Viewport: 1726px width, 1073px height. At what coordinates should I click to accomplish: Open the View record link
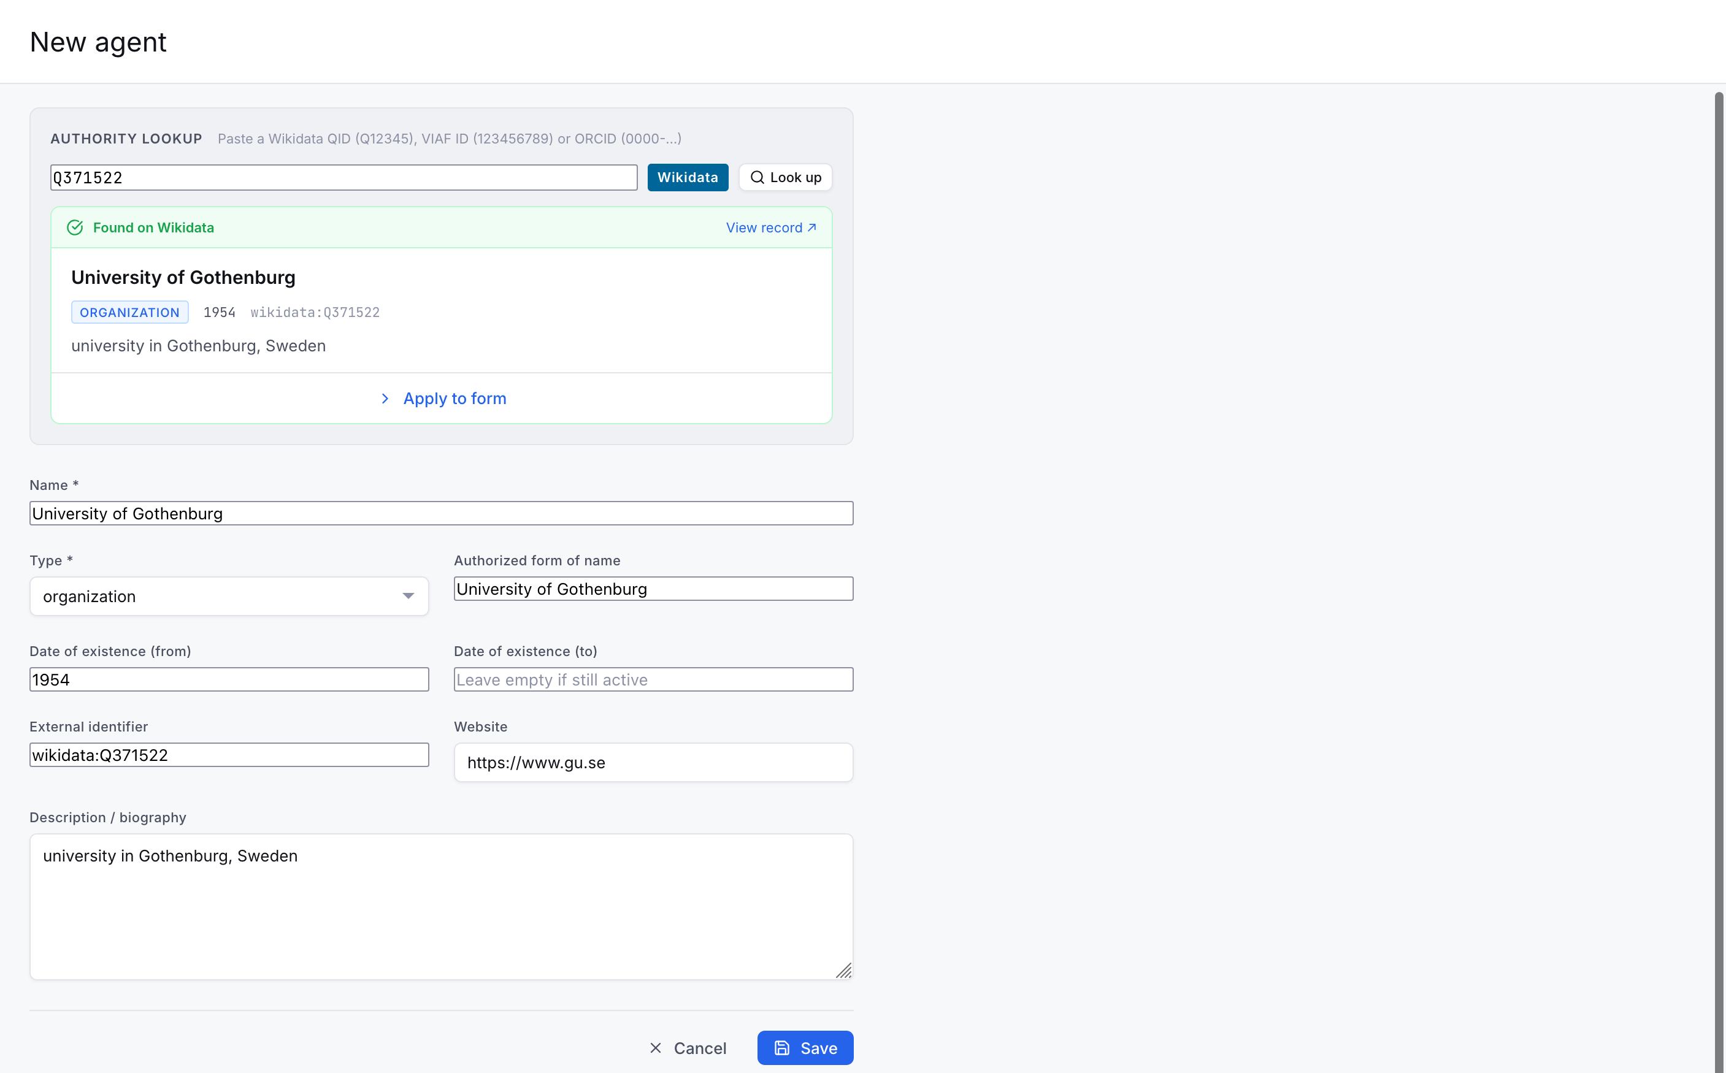[x=772, y=228]
